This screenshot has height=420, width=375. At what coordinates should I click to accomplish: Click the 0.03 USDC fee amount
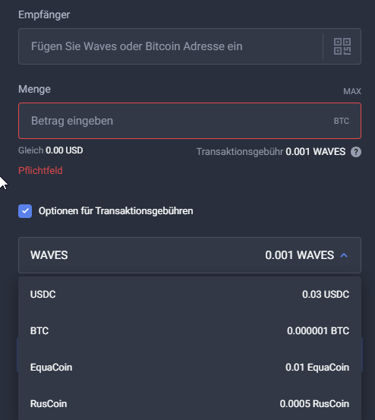pyautogui.click(x=326, y=295)
